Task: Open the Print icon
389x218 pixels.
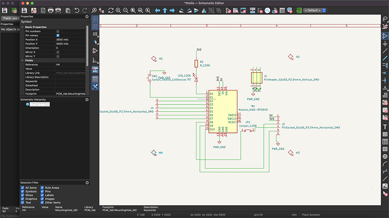Action: point(51,10)
